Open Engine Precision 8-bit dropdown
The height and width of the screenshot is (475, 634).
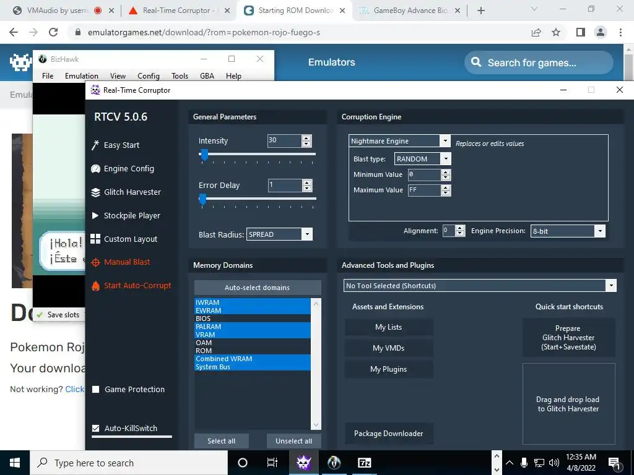pyautogui.click(x=600, y=231)
